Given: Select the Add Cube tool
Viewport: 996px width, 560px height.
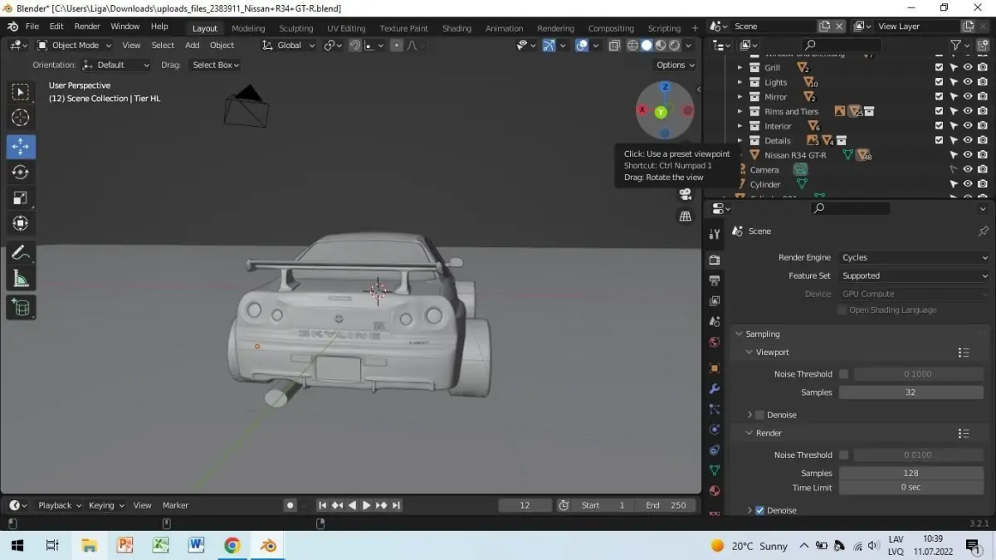Looking at the screenshot, I should pyautogui.click(x=21, y=309).
